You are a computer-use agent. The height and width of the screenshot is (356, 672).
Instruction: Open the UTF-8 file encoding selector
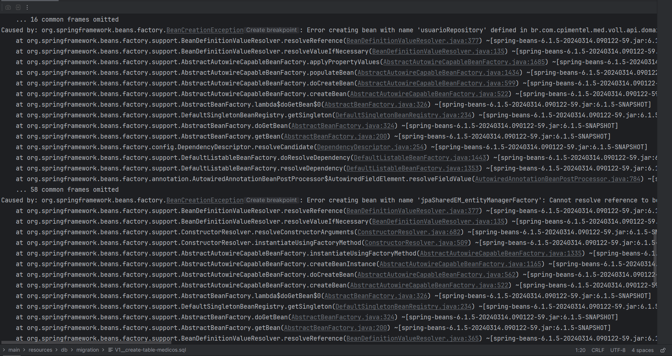pos(618,350)
